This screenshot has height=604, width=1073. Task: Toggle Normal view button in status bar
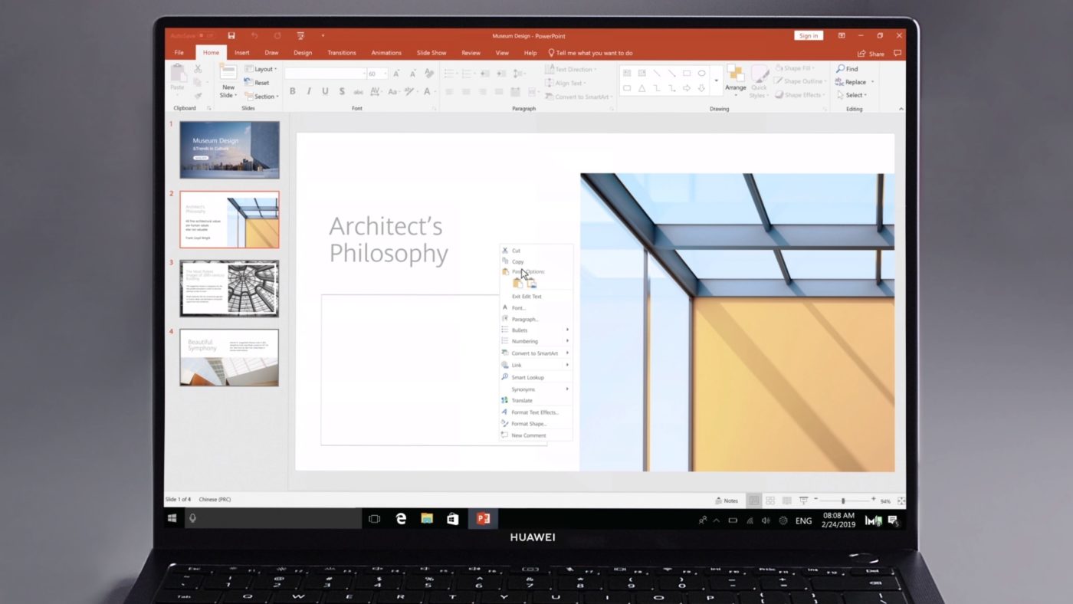click(x=753, y=501)
